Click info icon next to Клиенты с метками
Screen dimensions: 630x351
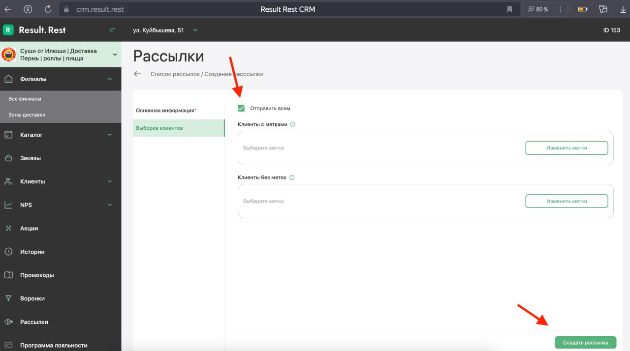[x=293, y=124]
